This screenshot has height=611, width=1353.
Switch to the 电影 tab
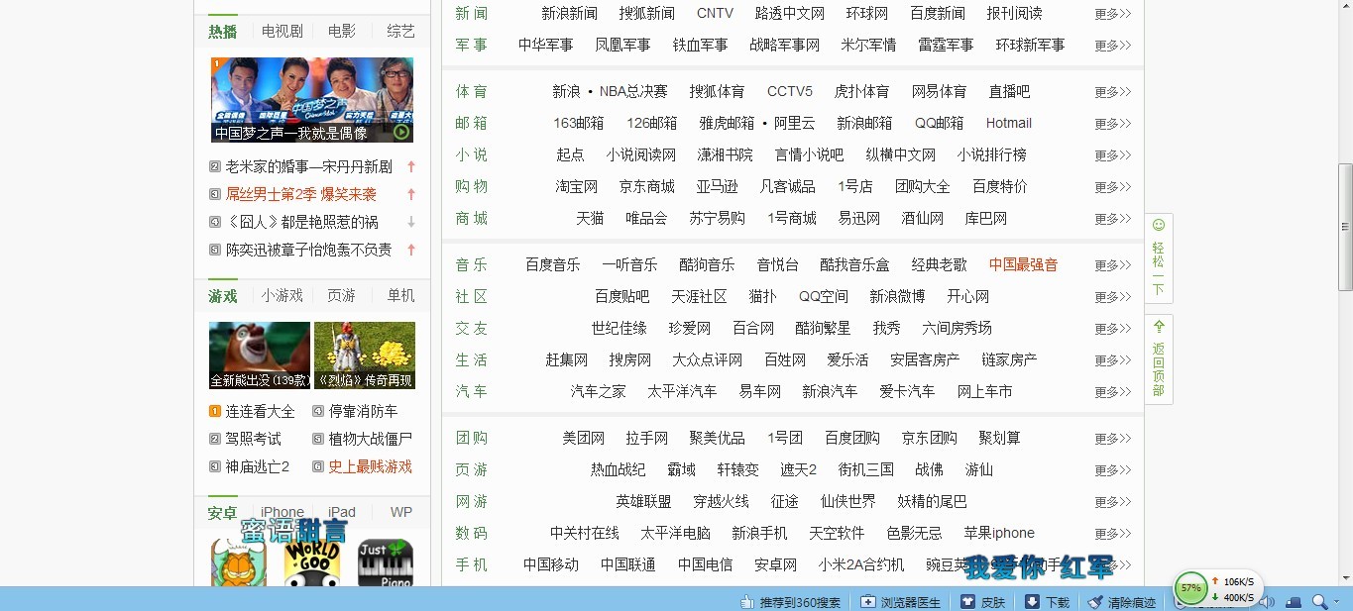(x=342, y=32)
